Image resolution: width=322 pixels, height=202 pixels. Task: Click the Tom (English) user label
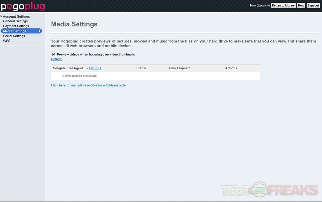click(x=259, y=5)
